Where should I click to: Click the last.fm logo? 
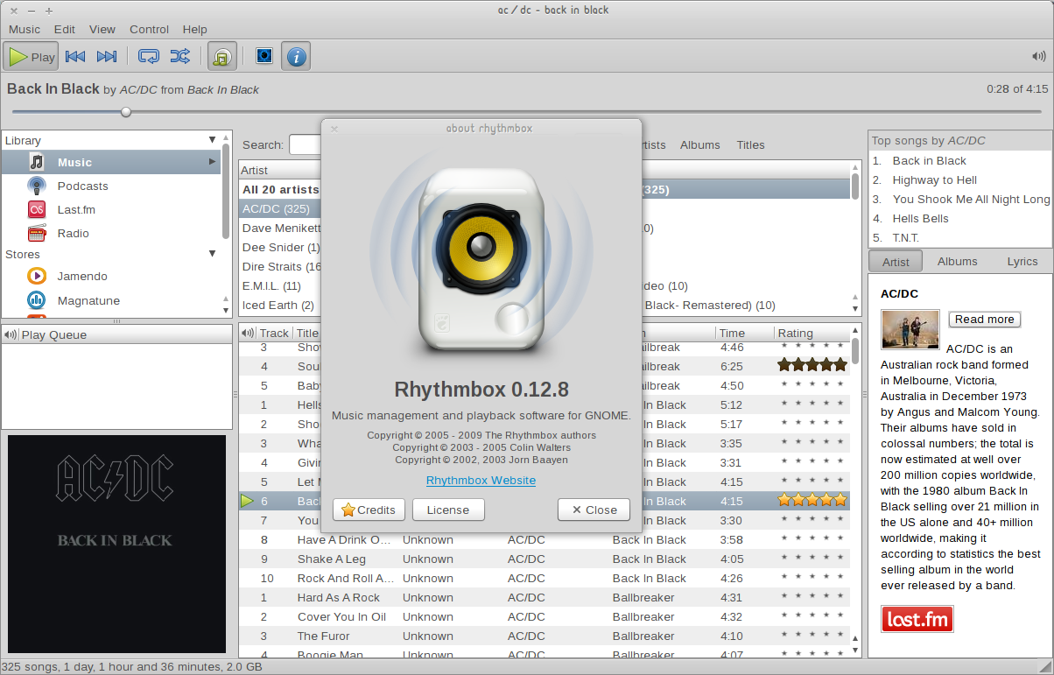point(917,619)
